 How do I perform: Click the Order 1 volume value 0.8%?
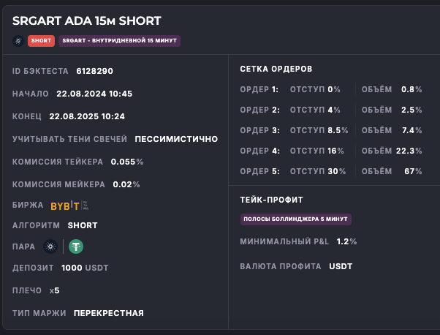pyautogui.click(x=411, y=89)
